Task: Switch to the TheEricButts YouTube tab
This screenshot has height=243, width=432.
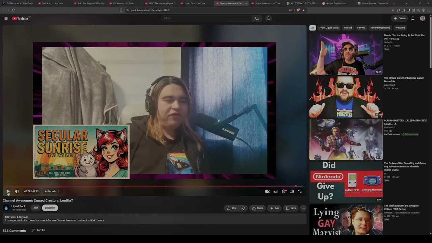Action: click(x=52, y=3)
